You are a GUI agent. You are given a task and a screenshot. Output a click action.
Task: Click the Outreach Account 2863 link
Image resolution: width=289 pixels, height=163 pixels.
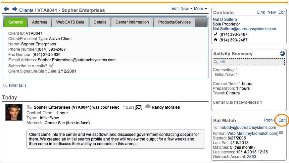click(251, 157)
